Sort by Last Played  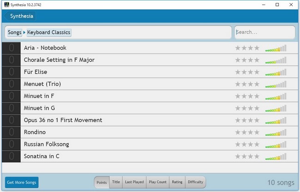[134, 182]
